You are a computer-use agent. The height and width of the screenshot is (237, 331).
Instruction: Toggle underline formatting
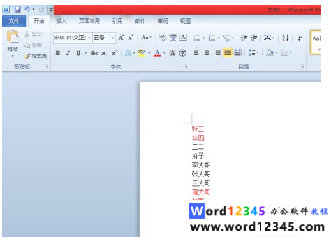click(78, 53)
